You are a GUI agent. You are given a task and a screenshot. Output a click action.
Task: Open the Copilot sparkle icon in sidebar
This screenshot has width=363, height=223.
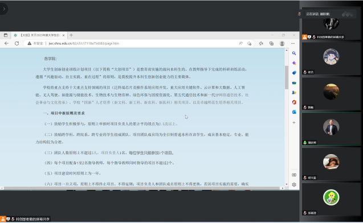coord(294,63)
